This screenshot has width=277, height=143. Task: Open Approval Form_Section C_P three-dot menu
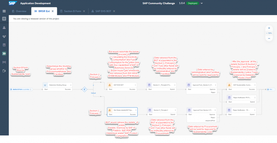[x=215, y=85]
